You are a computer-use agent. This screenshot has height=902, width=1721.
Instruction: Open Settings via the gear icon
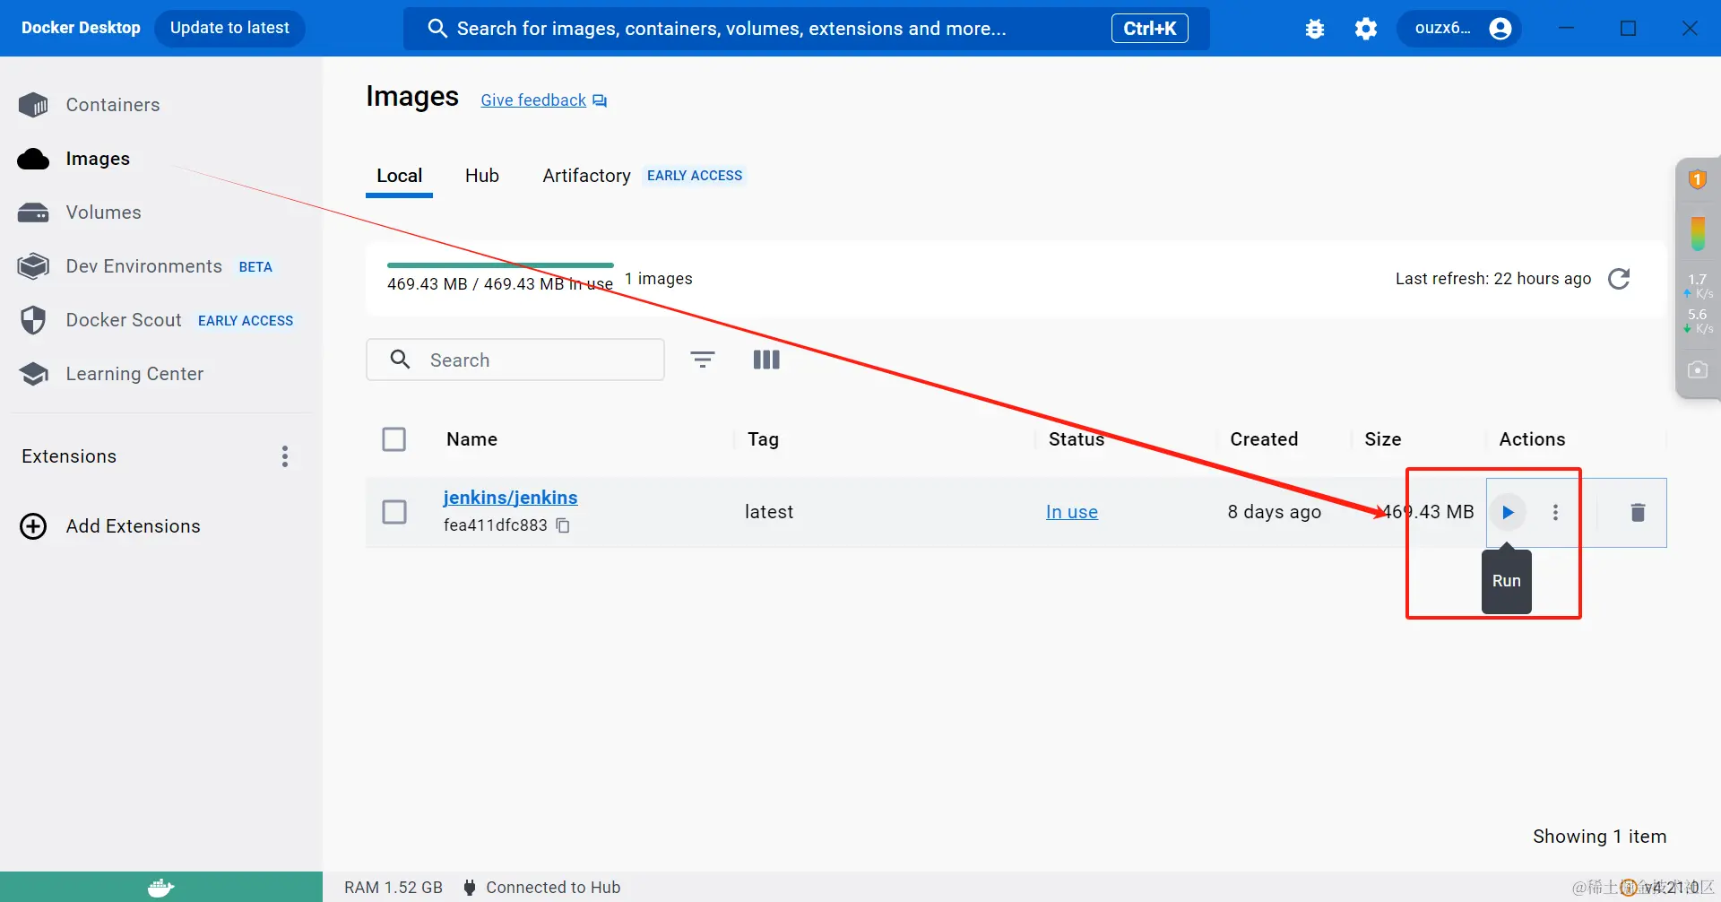point(1366,29)
